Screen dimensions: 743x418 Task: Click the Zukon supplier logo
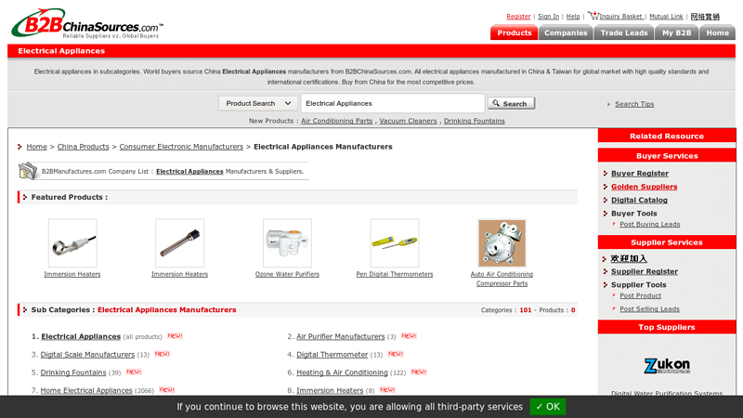667,365
